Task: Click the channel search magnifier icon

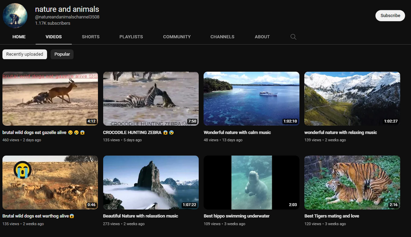Action: 293,37
